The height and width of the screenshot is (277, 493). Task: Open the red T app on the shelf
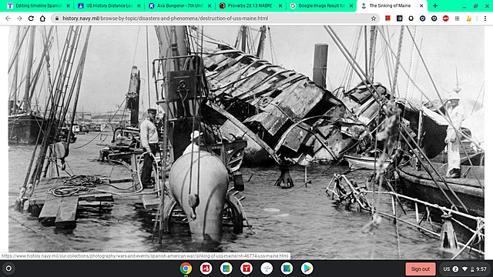pyautogui.click(x=246, y=269)
